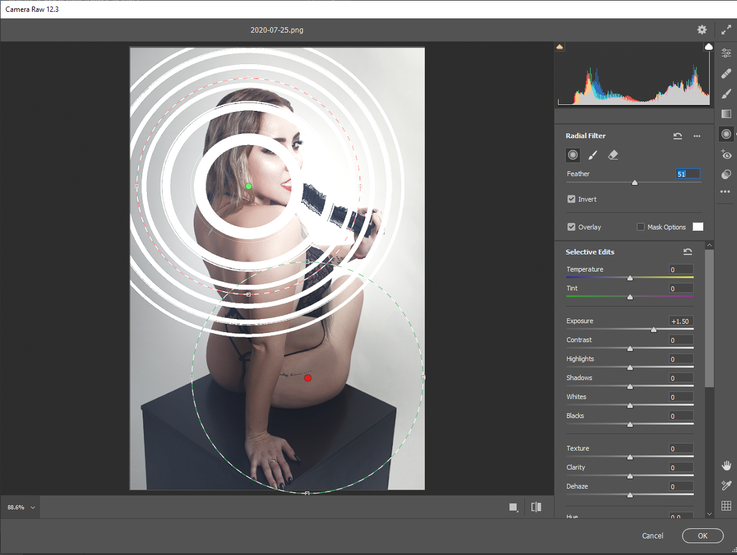Screen dimensions: 737x555
Task: Open the zoom level 88.6% dropdown
Action: [x=21, y=508]
